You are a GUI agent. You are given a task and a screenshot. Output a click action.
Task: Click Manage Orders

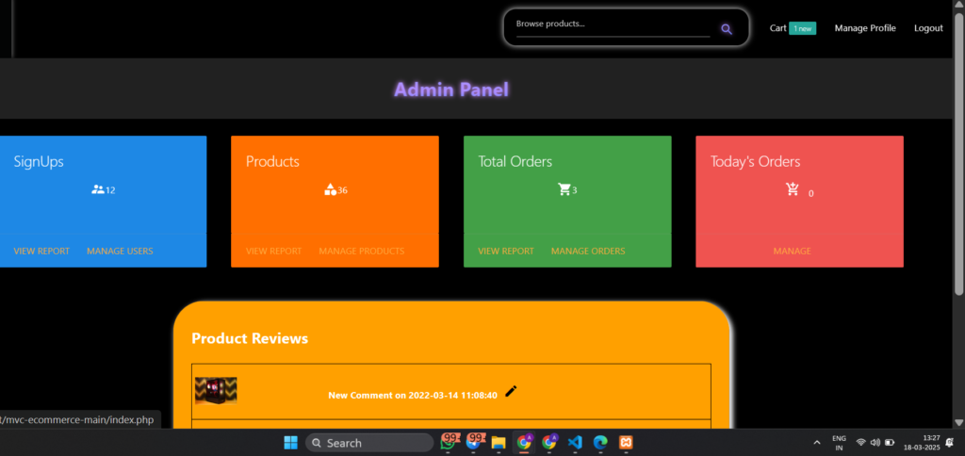(x=588, y=251)
